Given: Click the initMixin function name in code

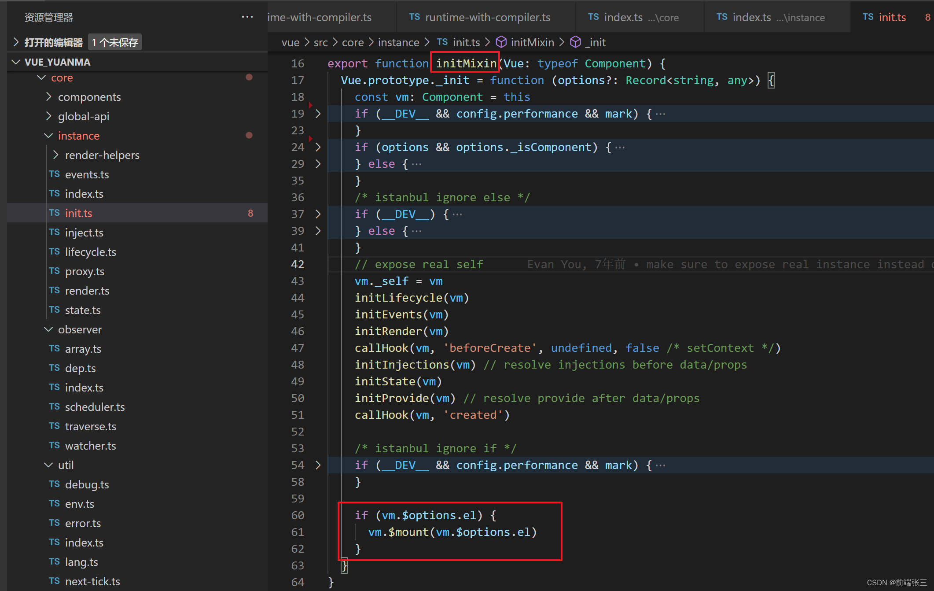Looking at the screenshot, I should (466, 63).
